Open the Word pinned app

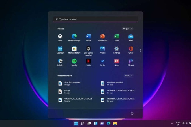pyautogui.click(x=88, y=36)
